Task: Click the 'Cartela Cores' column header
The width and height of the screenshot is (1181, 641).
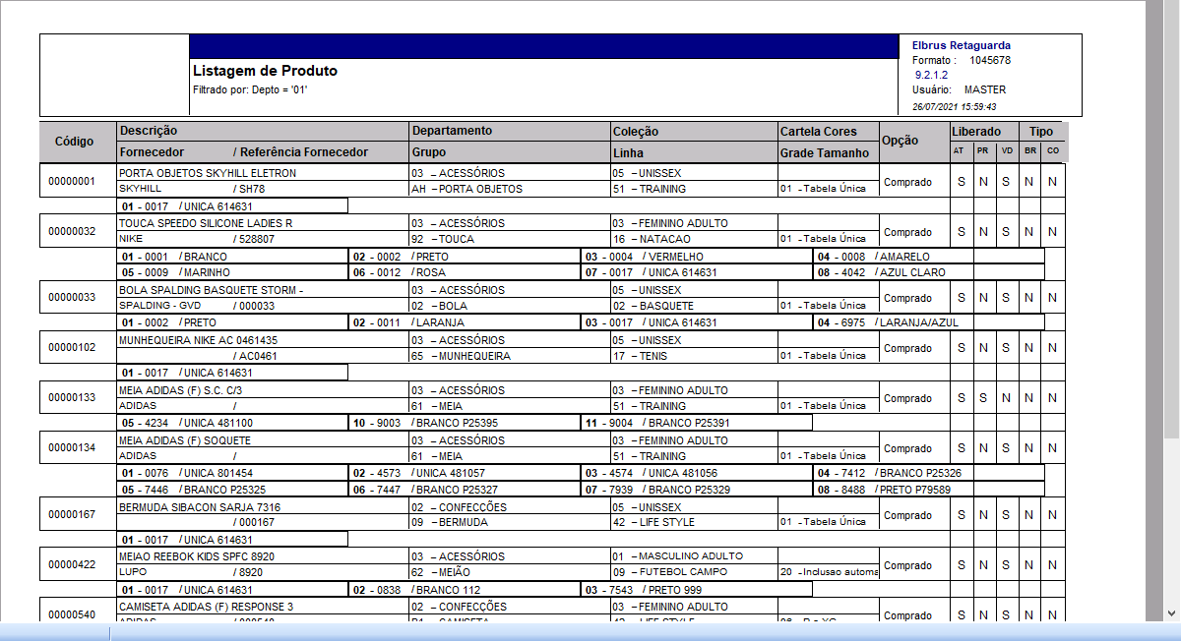Action: (819, 131)
